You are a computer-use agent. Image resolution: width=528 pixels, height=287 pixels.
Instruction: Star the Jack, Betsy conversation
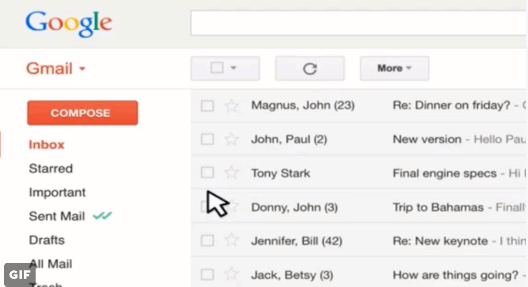(232, 274)
